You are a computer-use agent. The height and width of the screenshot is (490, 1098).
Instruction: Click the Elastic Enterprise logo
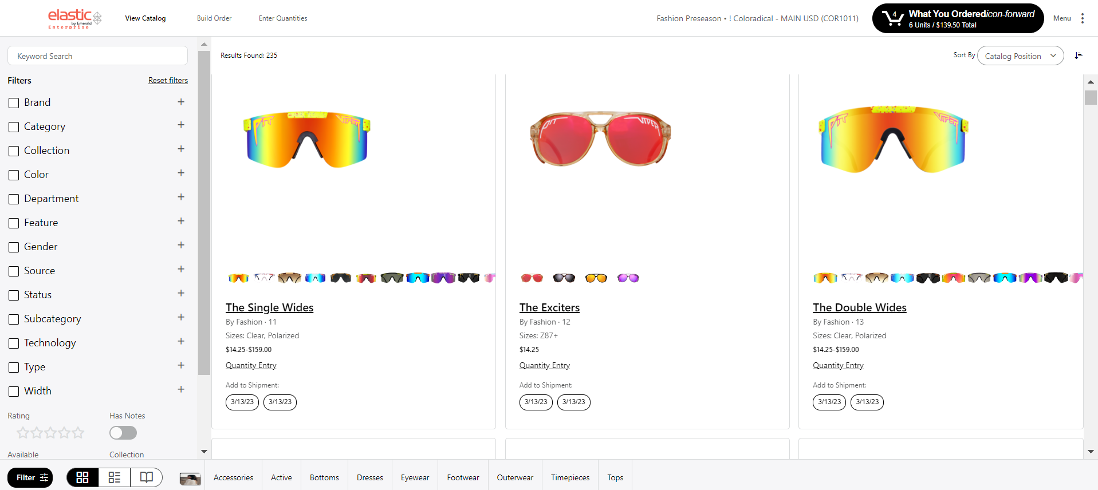(x=74, y=18)
